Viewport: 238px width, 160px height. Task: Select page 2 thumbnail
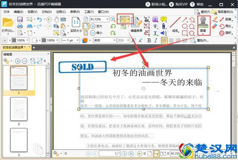[19, 109]
